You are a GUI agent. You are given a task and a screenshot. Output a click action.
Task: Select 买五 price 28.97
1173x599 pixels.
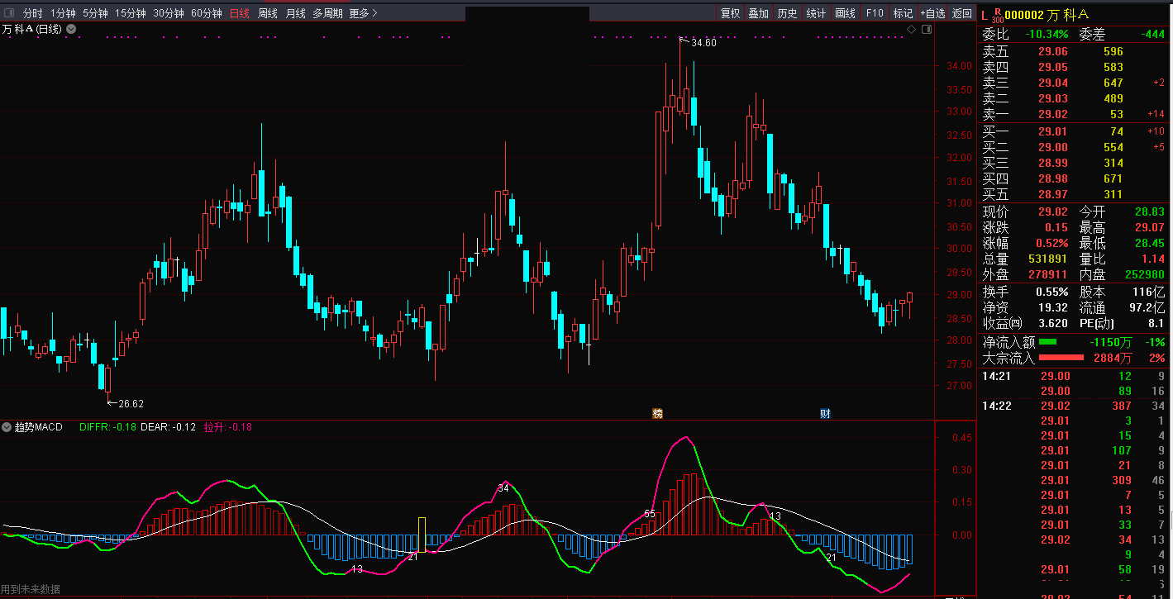coord(1053,194)
